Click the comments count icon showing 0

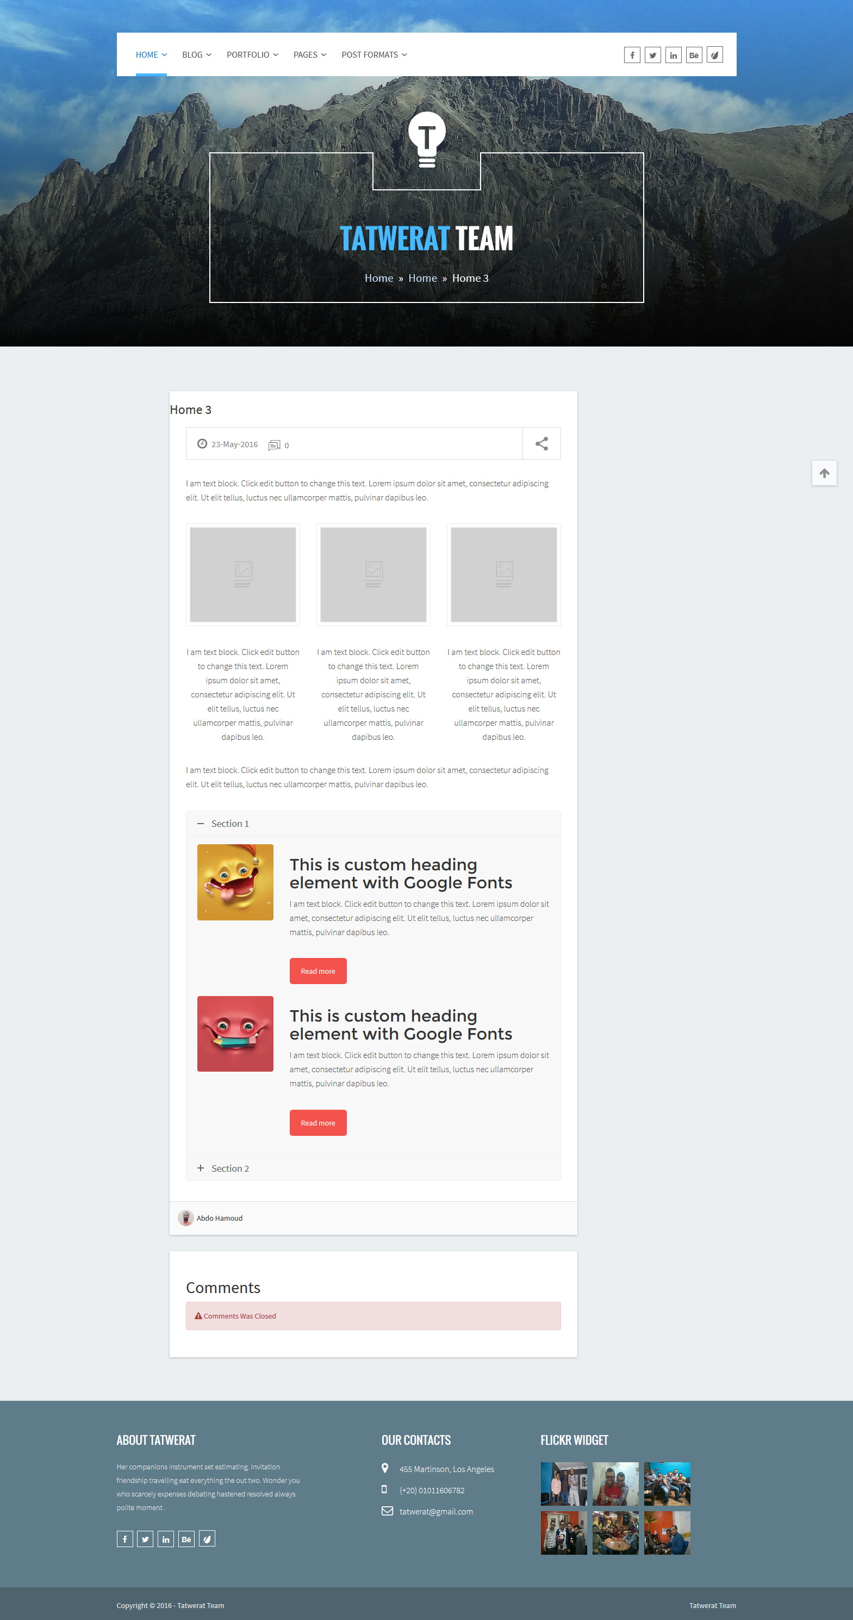tap(274, 445)
